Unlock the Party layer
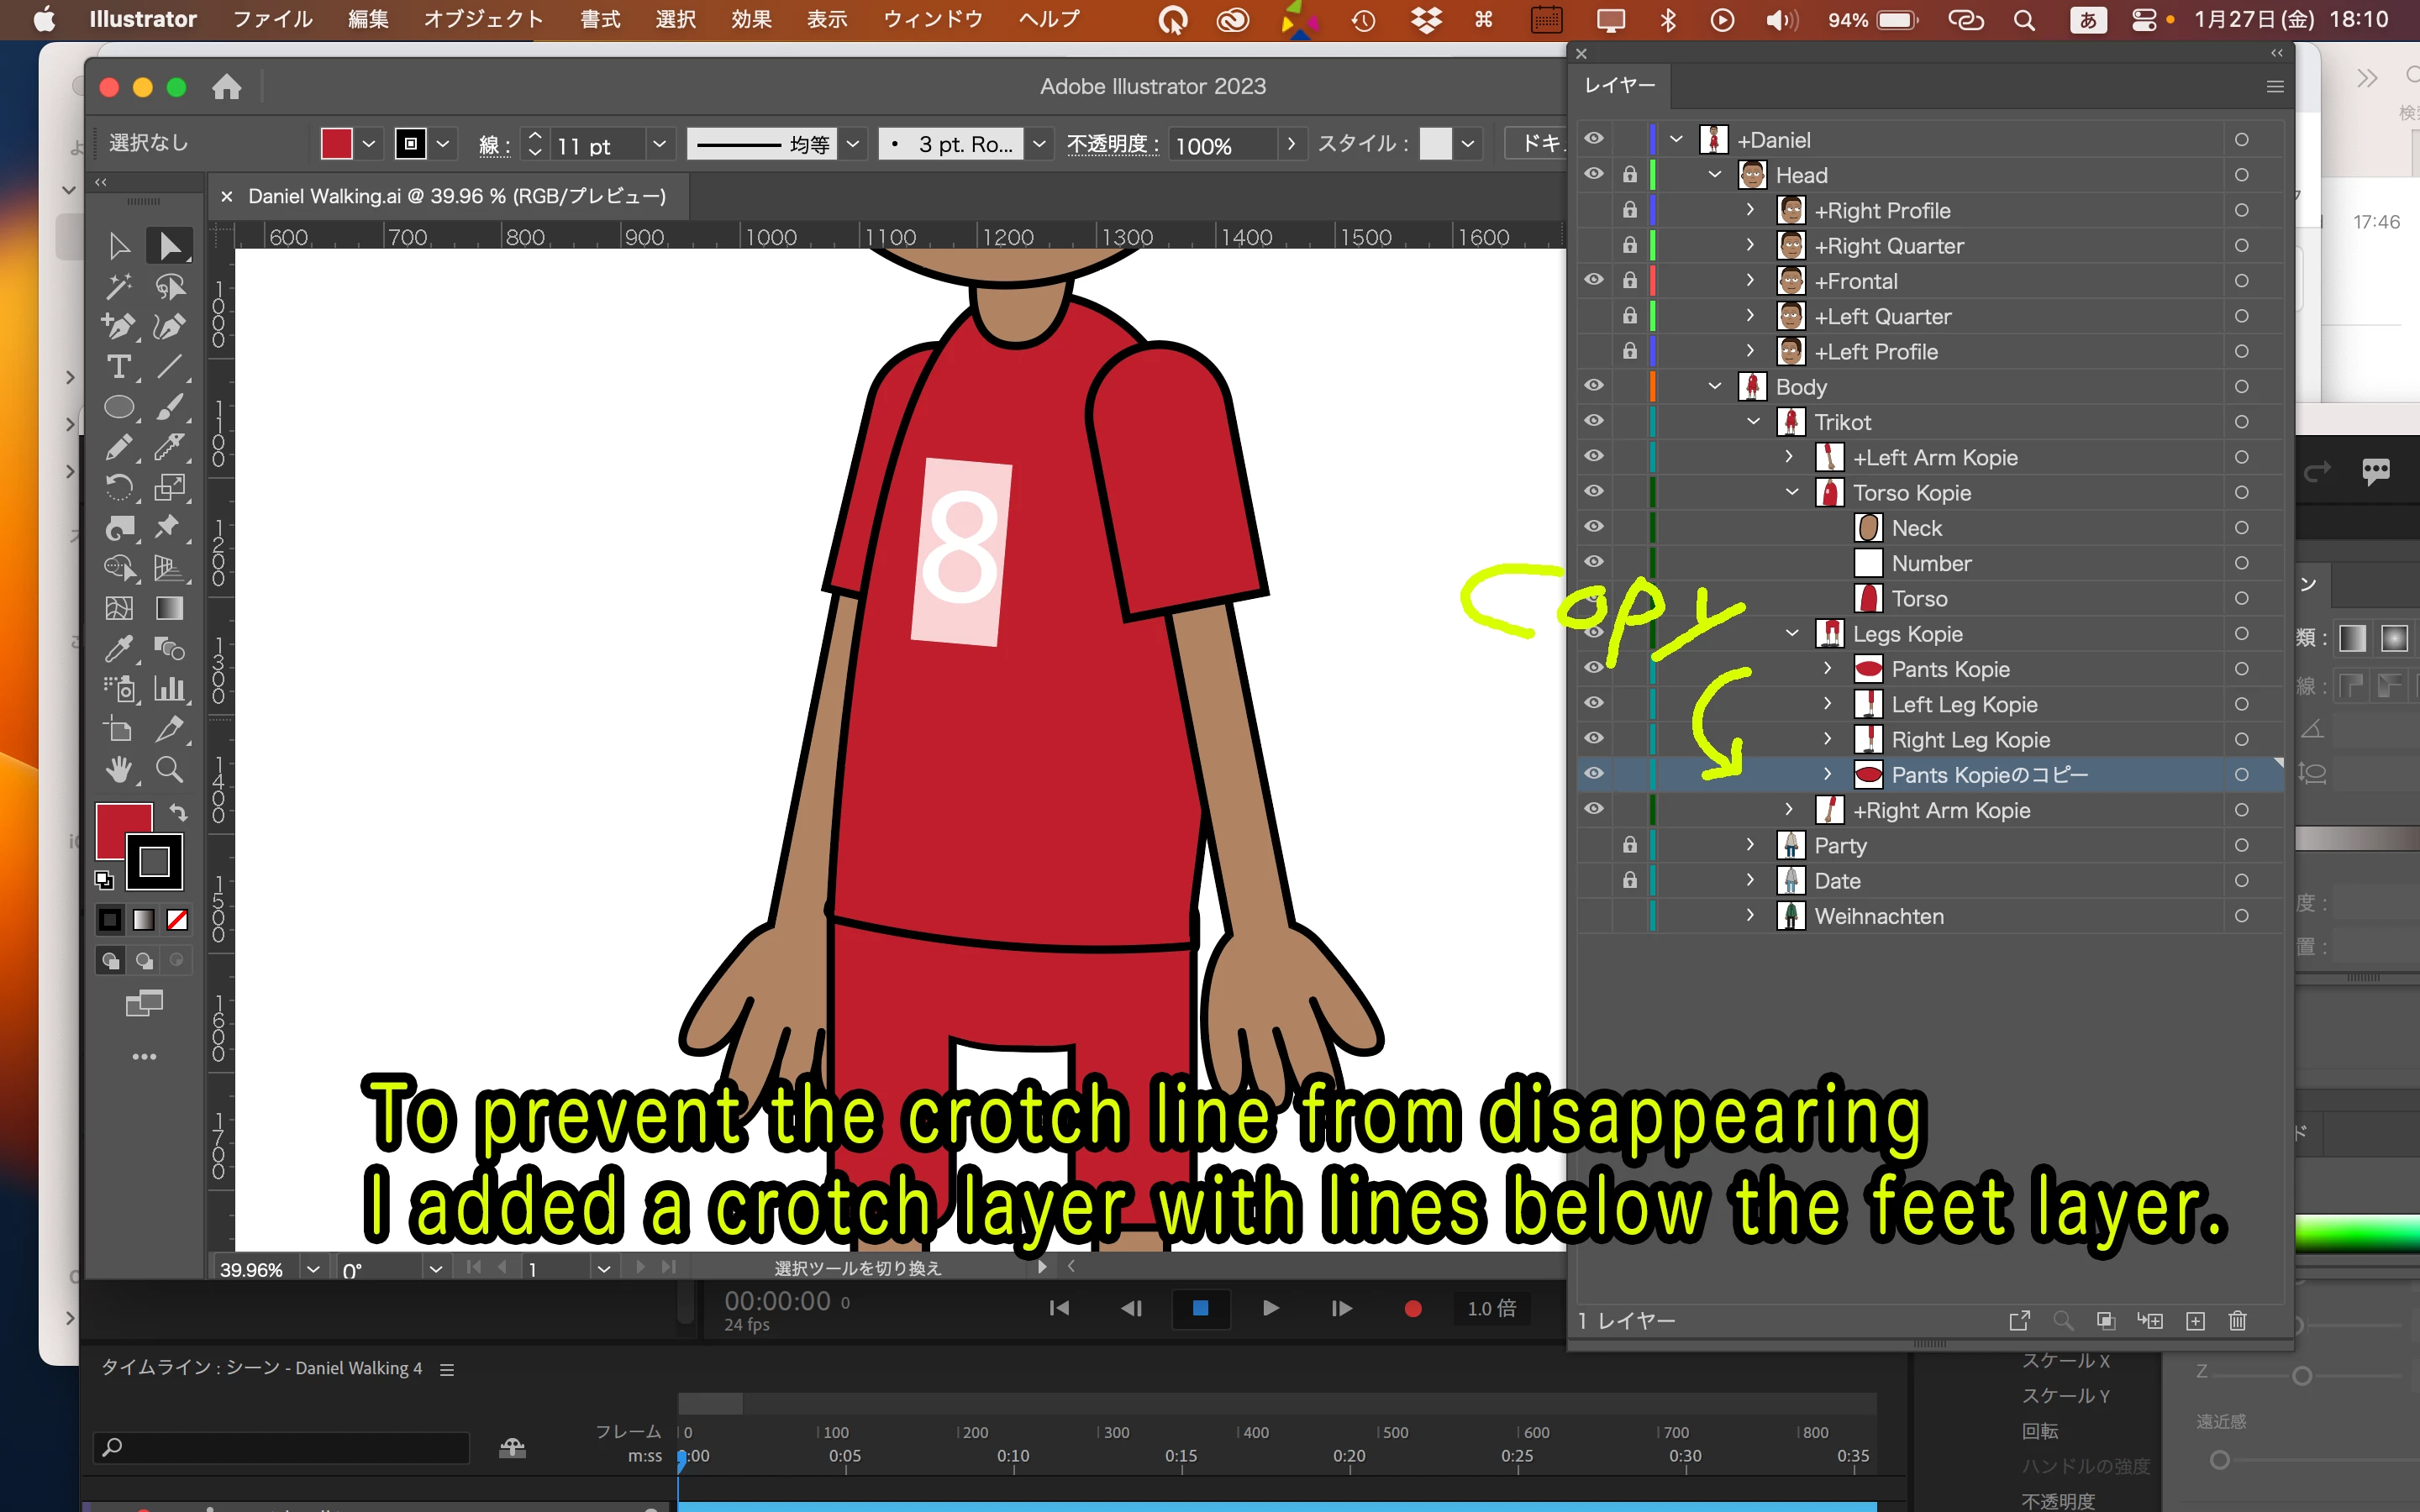Image resolution: width=2420 pixels, height=1512 pixels. tap(1629, 845)
